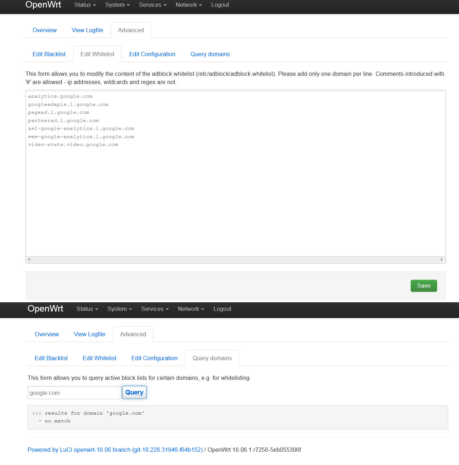This screenshot has width=459, height=465.
Task: Click the Query button
Action: point(134,392)
